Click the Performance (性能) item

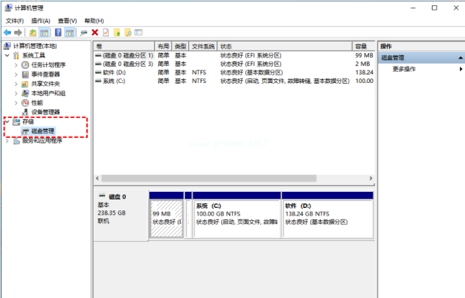click(x=37, y=102)
